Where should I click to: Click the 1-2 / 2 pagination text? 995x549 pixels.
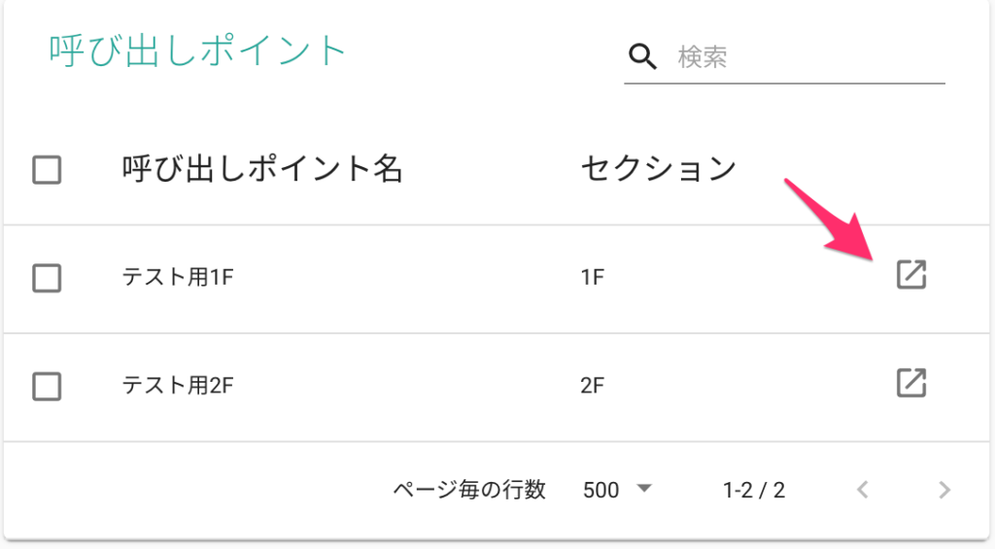[x=754, y=490]
